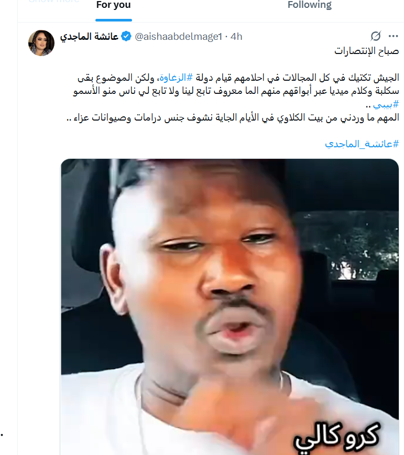Switch to the Following tab

tap(310, 5)
